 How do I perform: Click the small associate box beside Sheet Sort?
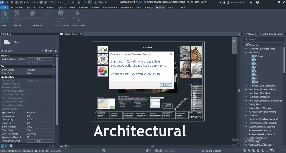pyautogui.click(x=54, y=73)
